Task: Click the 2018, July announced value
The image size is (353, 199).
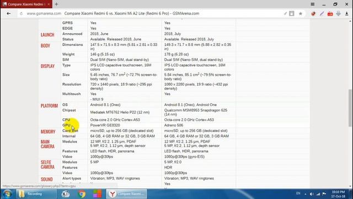Action: click(x=173, y=34)
